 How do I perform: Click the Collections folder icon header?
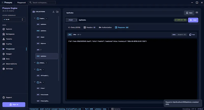34,12
